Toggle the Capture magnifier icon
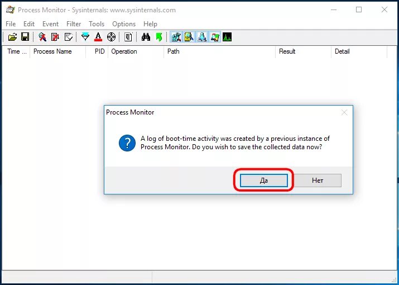 click(42, 37)
